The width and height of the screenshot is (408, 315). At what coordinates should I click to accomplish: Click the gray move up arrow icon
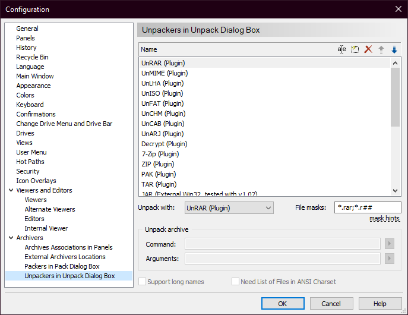[x=381, y=49]
